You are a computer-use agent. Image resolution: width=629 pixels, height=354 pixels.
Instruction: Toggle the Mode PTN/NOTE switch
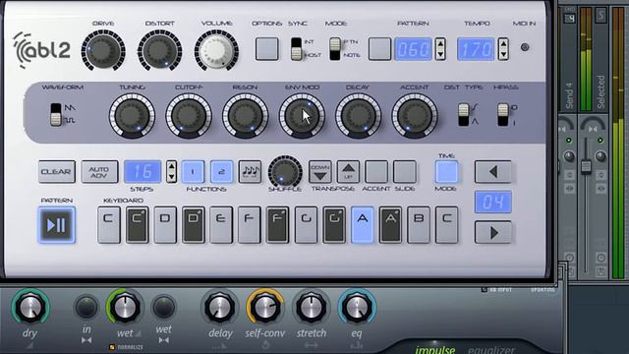click(335, 49)
